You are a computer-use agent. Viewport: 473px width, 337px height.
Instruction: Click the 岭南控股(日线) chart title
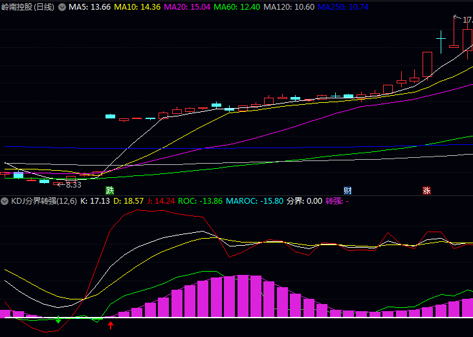28,7
